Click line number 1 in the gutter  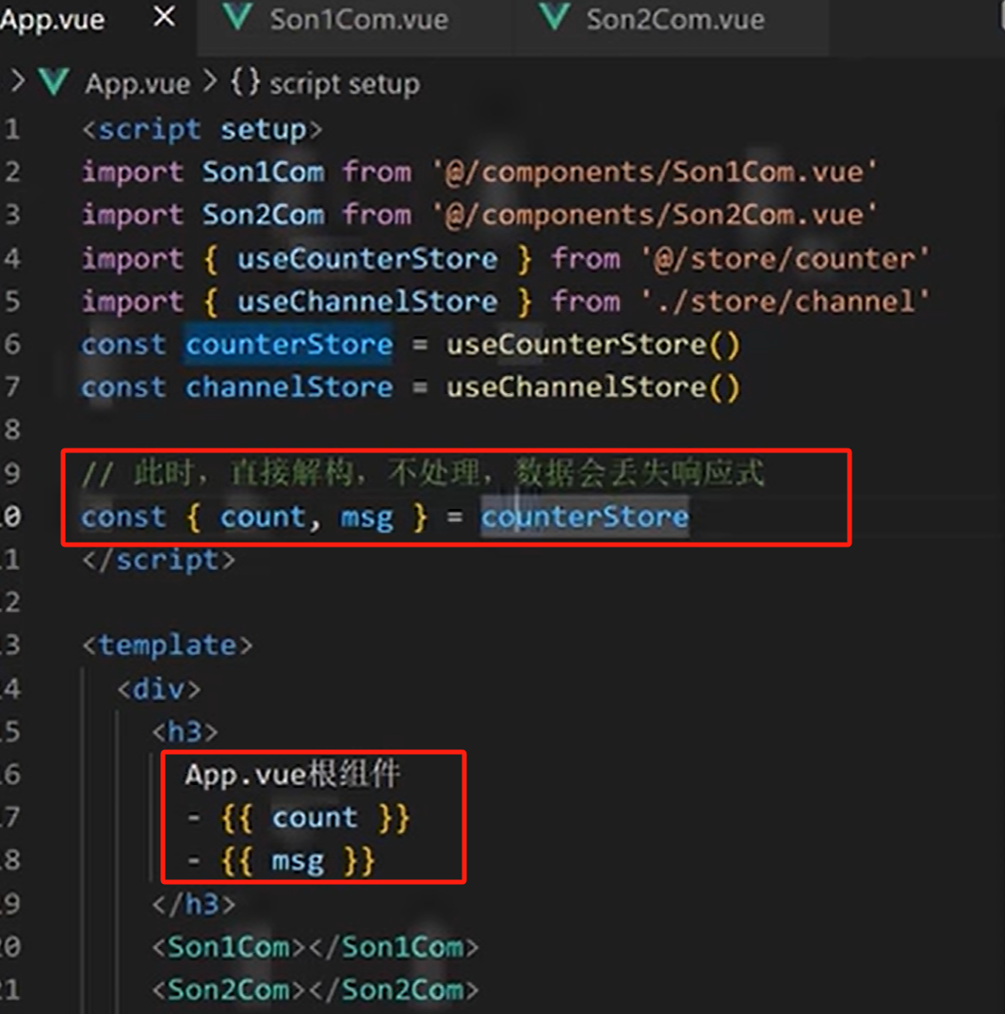click(x=12, y=129)
